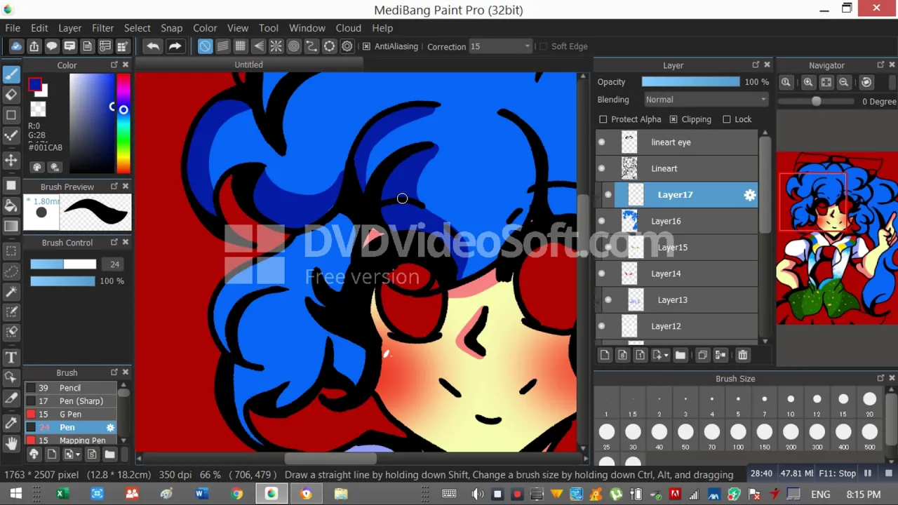This screenshot has height=505, width=898.
Task: Choose brush size 10 preset
Action: point(791,403)
